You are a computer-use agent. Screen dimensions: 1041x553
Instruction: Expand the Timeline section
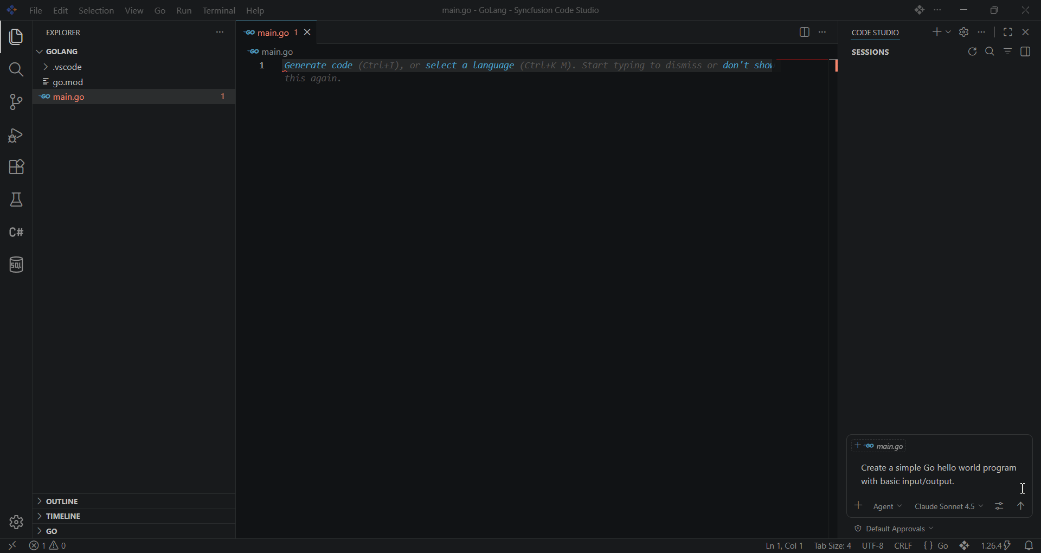134,516
